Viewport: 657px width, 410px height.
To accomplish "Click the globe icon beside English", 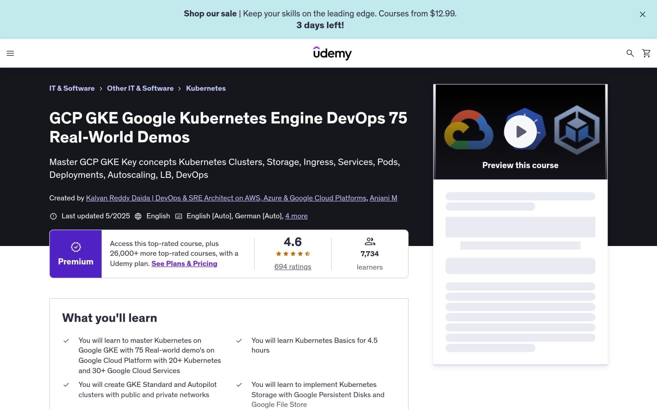I will (138, 216).
